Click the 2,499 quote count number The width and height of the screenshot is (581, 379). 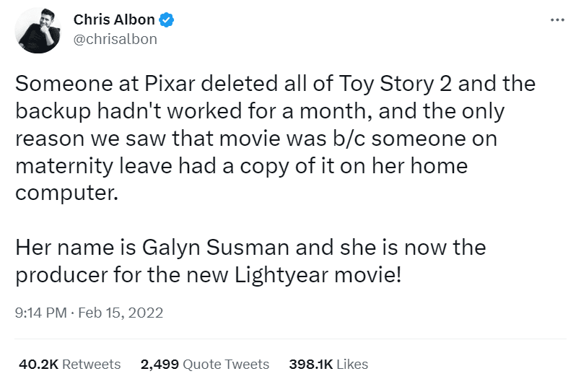click(160, 364)
